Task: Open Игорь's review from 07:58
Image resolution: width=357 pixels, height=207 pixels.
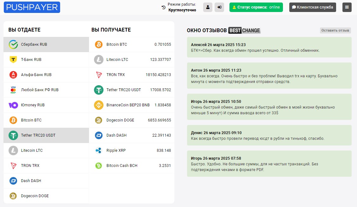Action: (269, 163)
